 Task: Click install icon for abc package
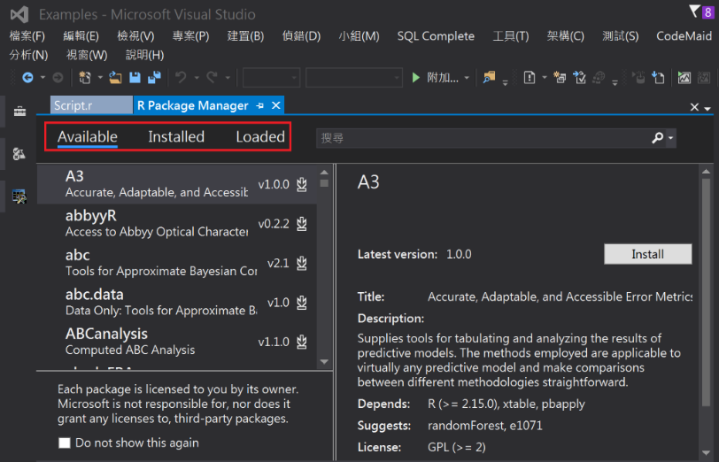point(302,263)
